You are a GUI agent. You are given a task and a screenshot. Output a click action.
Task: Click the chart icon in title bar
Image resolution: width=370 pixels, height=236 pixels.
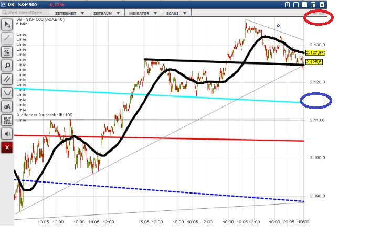[3, 5]
